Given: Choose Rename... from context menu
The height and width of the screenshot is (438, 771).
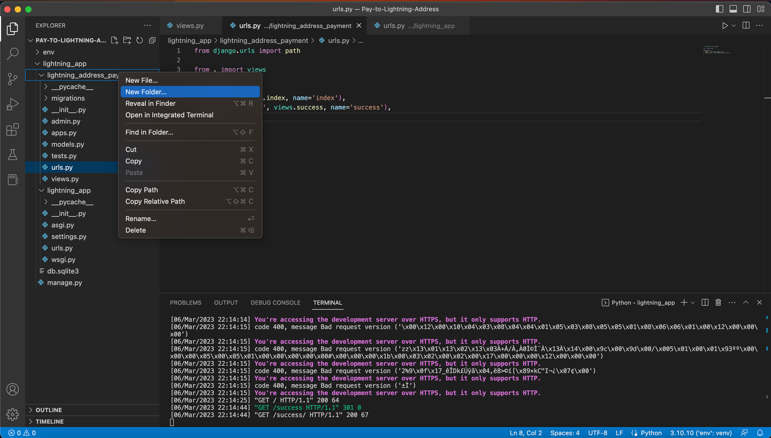Looking at the screenshot, I should 190,219.
